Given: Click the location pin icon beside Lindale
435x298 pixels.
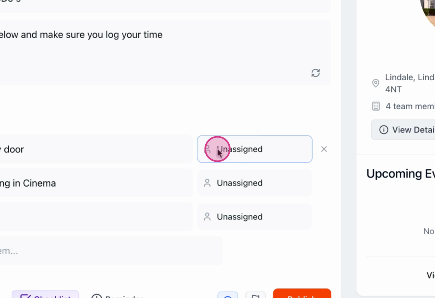Looking at the screenshot, I should (x=376, y=83).
